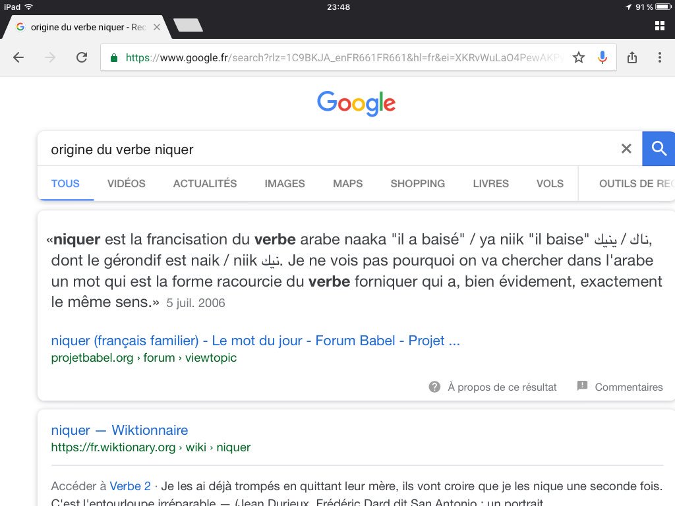Click the projetbabel.org breadcrumb URL
675x506 pixels.
click(x=144, y=358)
